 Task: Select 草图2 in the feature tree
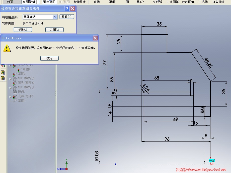pos(26,69)
